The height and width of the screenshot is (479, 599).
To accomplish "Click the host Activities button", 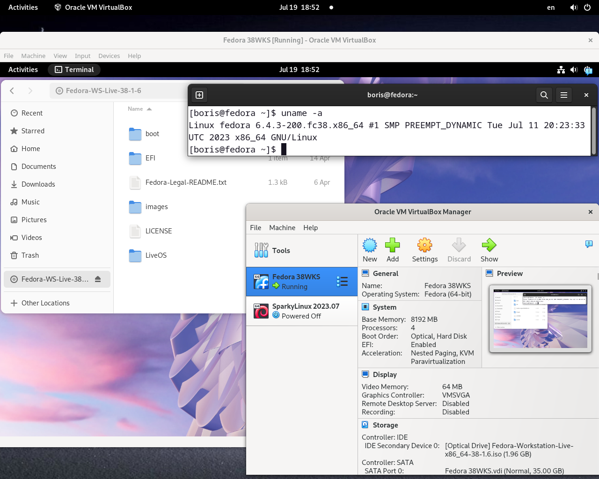I will click(23, 7).
